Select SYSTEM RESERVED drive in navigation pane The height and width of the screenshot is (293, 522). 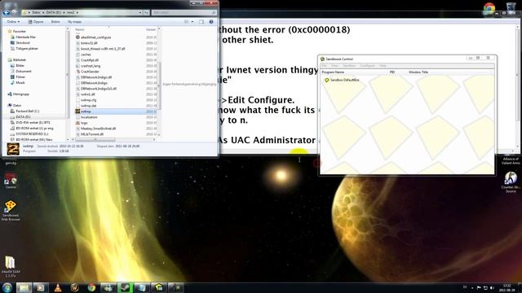pyautogui.click(x=29, y=133)
